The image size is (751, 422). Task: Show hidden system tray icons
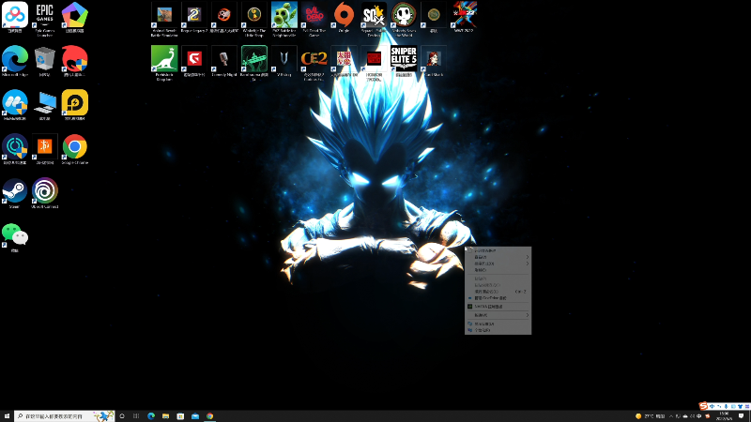coord(671,416)
